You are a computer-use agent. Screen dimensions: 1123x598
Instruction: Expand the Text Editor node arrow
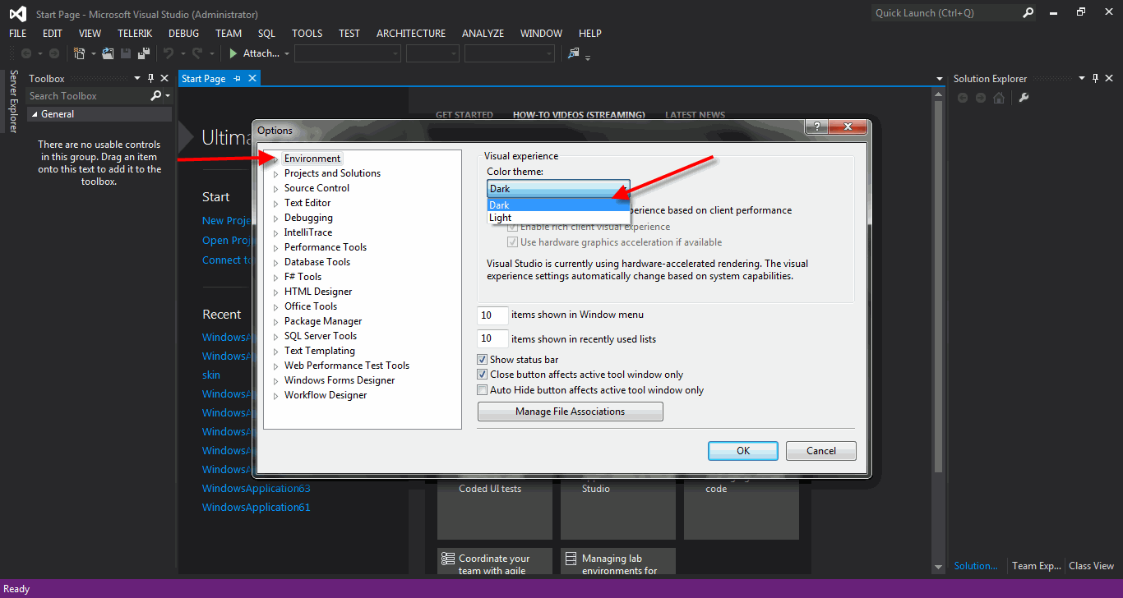[276, 203]
